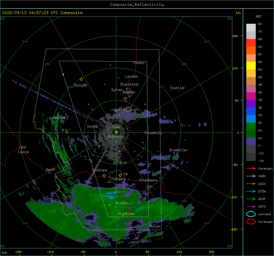This screenshot has height=256, width=274.
Task: Click the Vulcan label
Action: 155,226
